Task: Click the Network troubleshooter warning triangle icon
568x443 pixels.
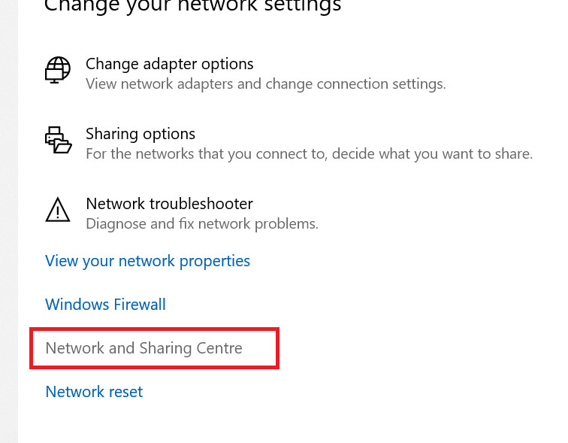Action: pos(58,210)
